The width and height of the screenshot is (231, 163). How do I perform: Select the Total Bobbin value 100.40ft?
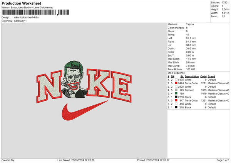click(x=191, y=70)
